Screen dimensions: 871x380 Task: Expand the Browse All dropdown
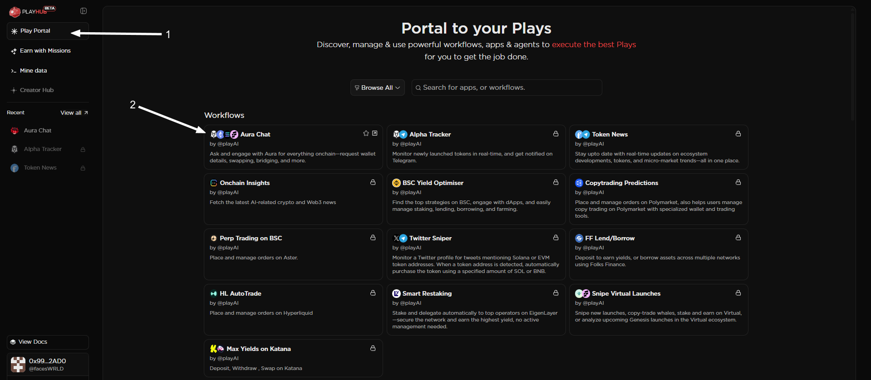coord(378,88)
